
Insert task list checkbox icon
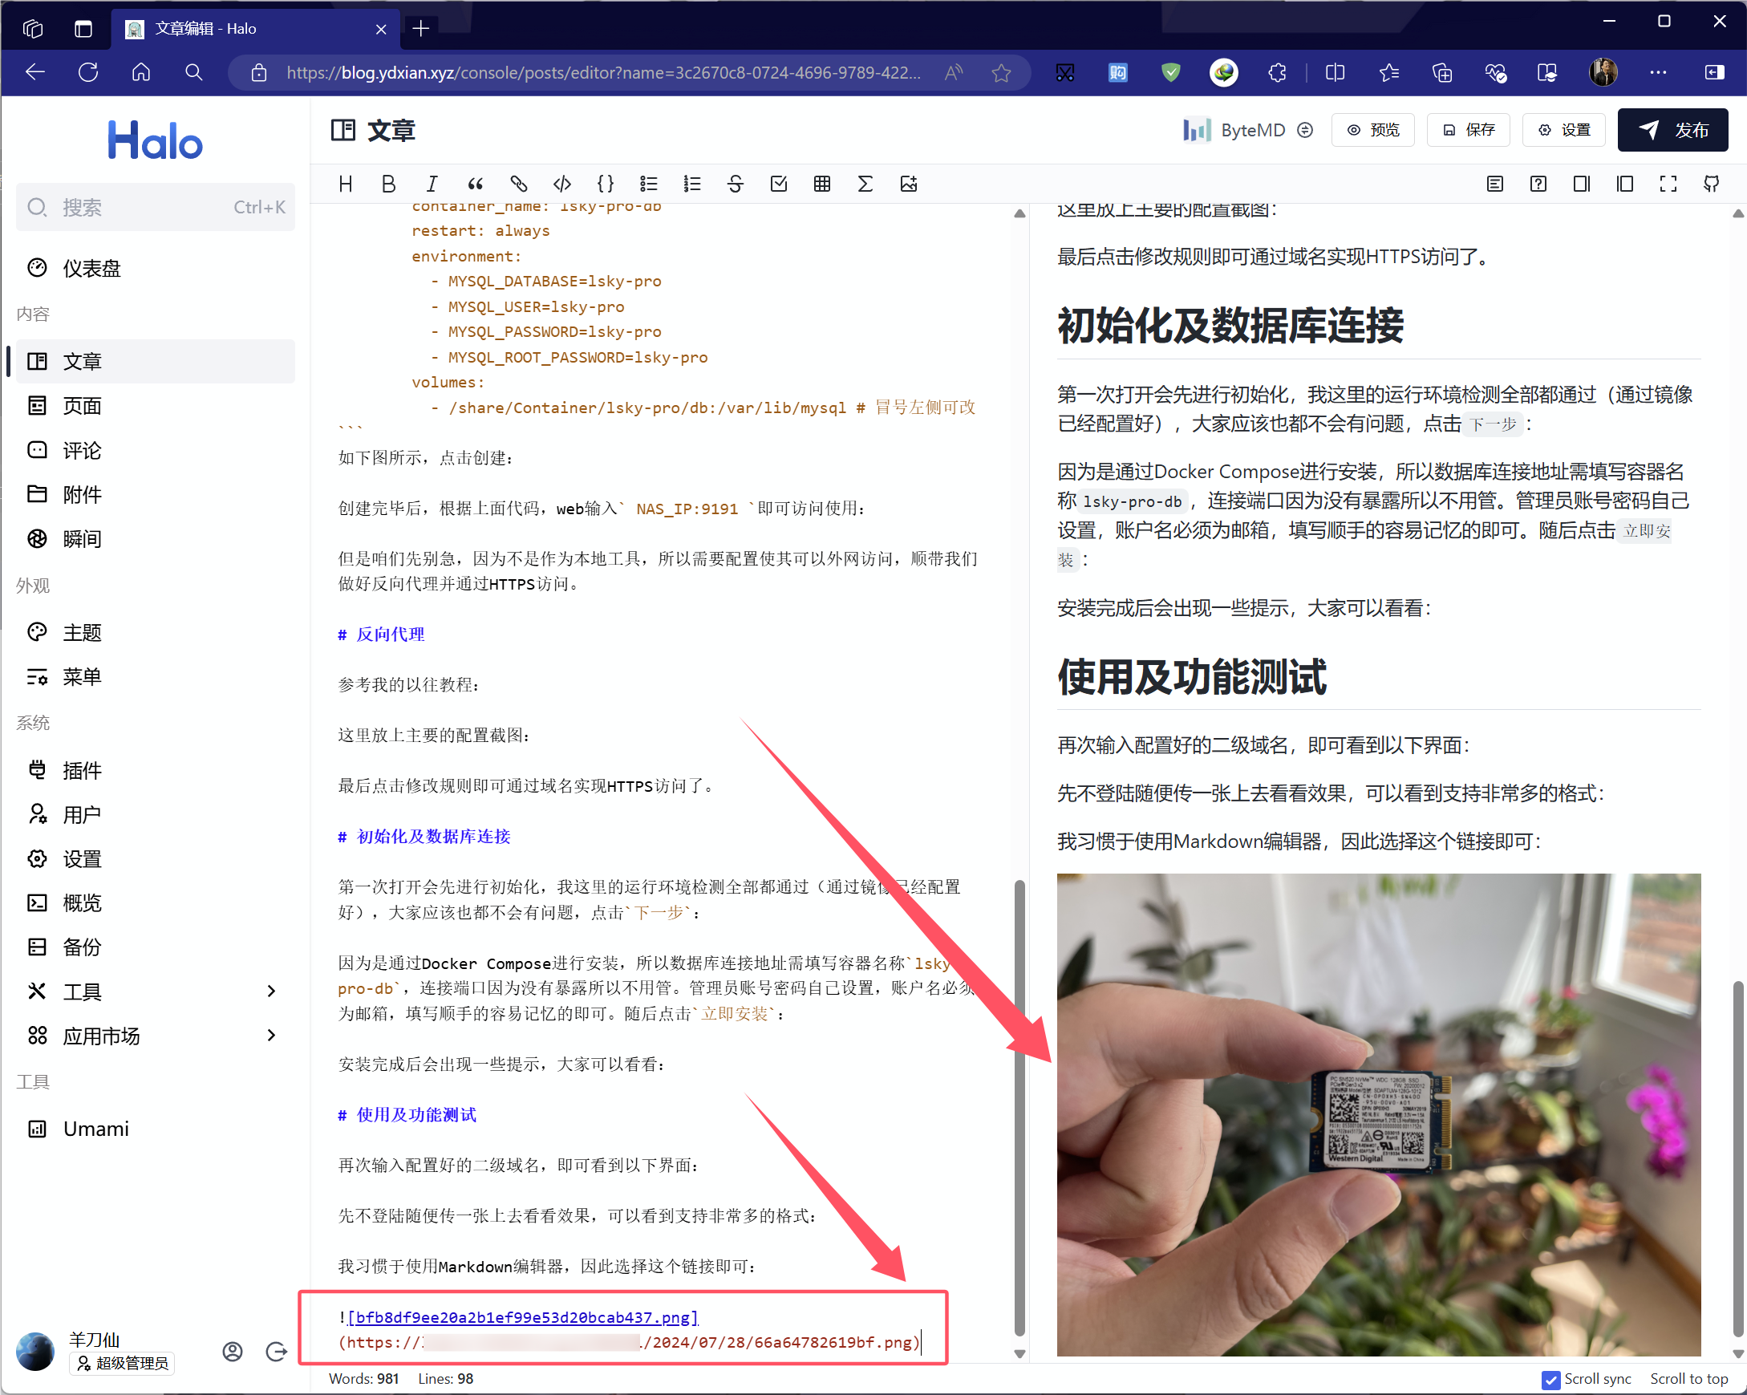coord(779,184)
